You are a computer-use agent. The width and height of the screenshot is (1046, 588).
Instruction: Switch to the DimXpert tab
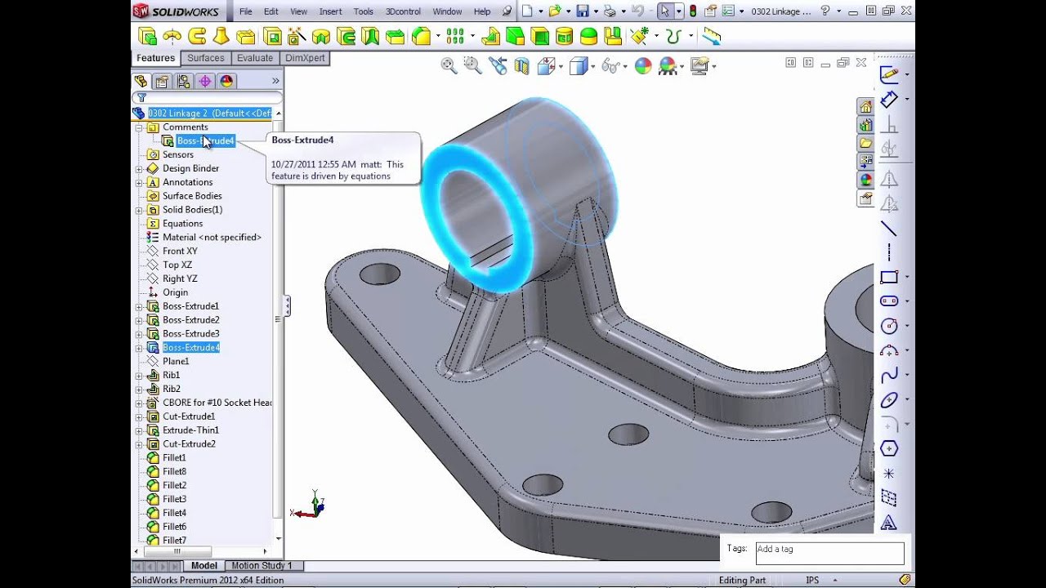coord(305,58)
